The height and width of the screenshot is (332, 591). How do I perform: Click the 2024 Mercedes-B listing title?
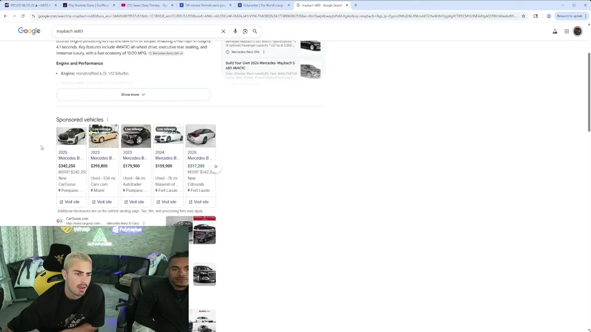pyautogui.click(x=167, y=155)
